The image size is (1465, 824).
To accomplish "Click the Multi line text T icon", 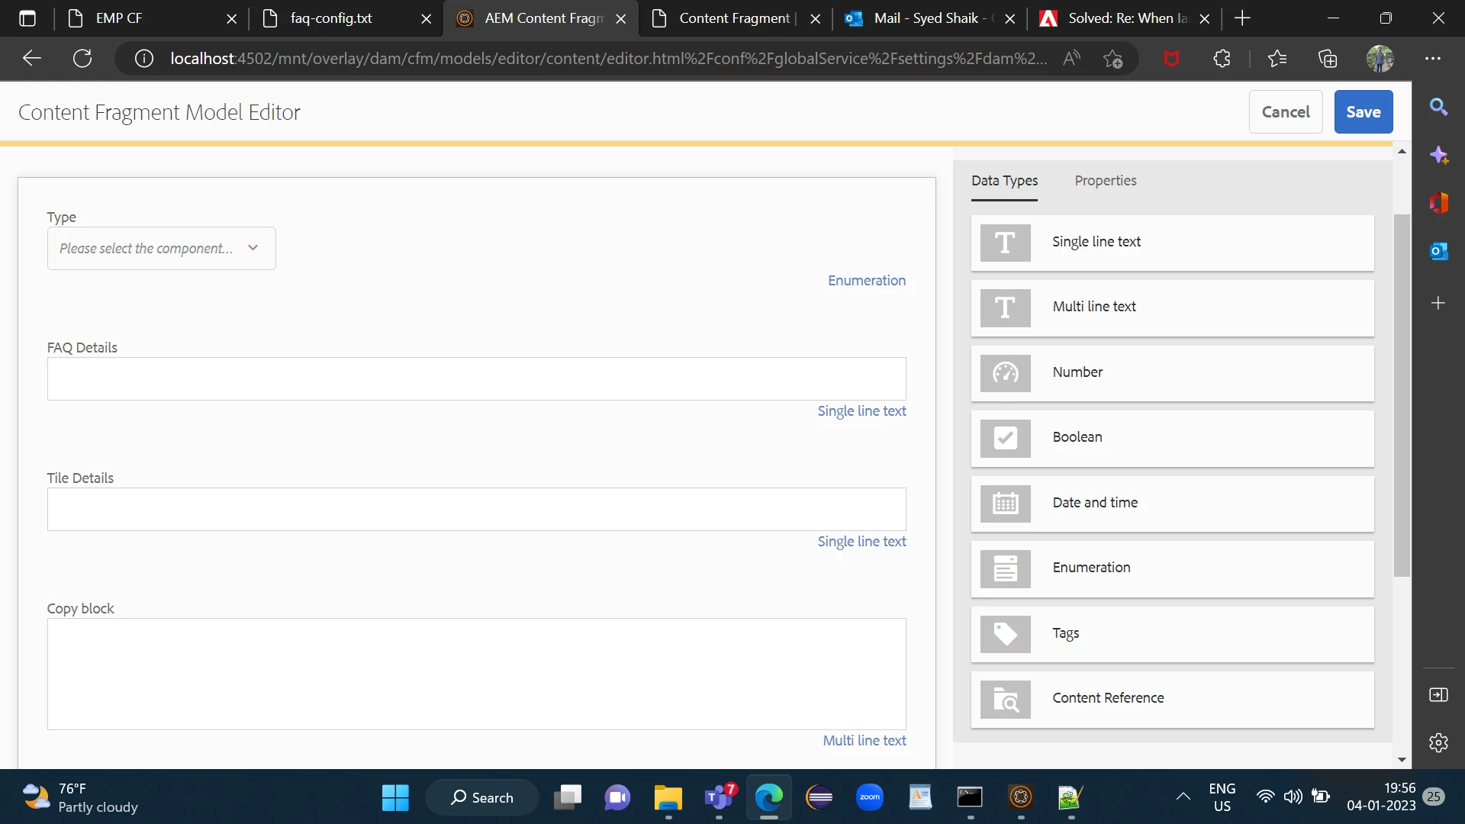I will (1005, 307).
